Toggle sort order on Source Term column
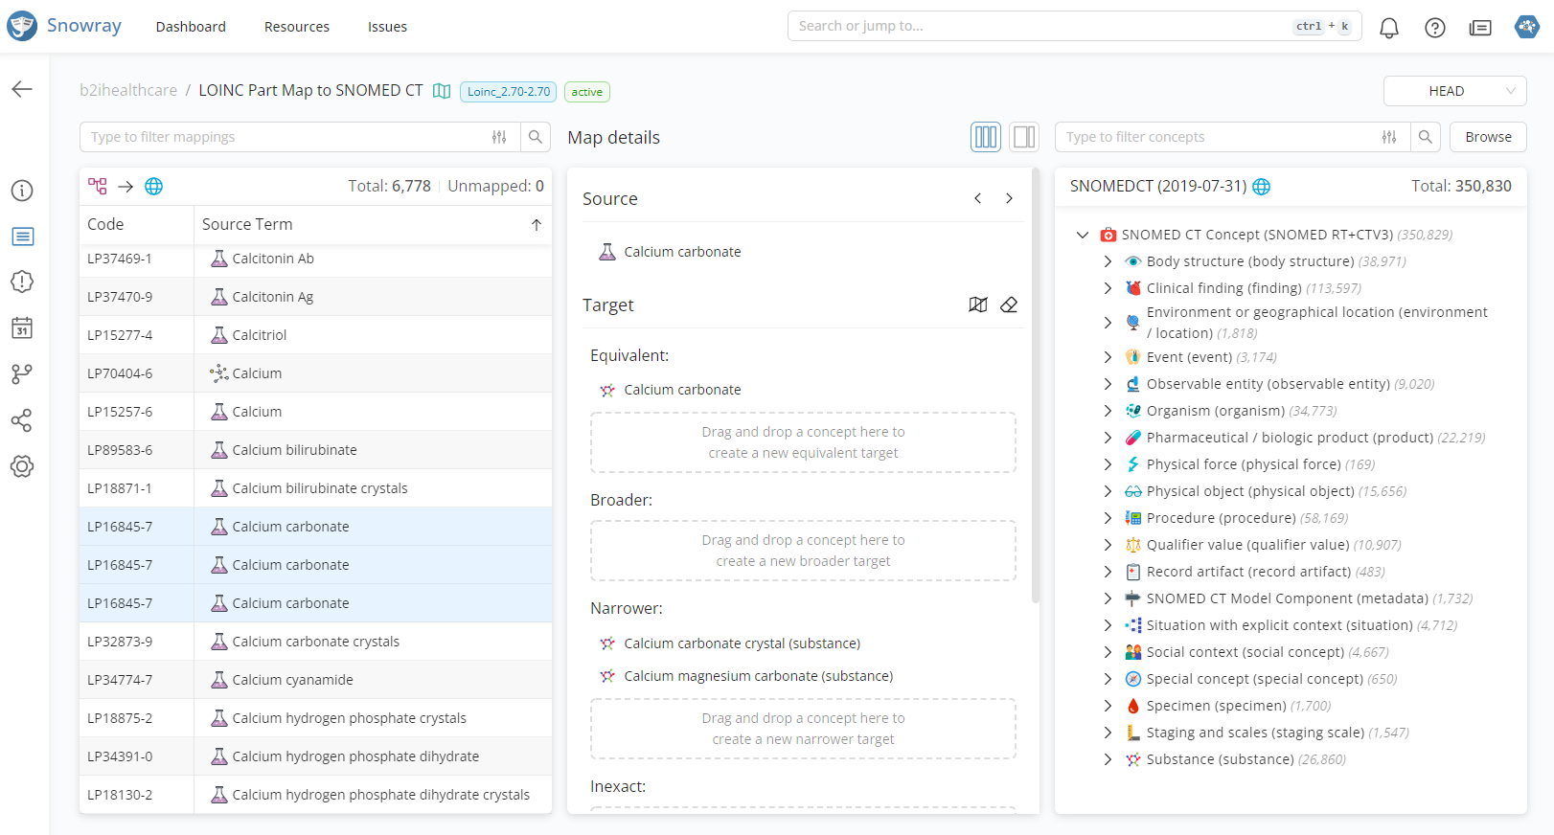Viewport: 1554px width, 835px height. click(536, 225)
